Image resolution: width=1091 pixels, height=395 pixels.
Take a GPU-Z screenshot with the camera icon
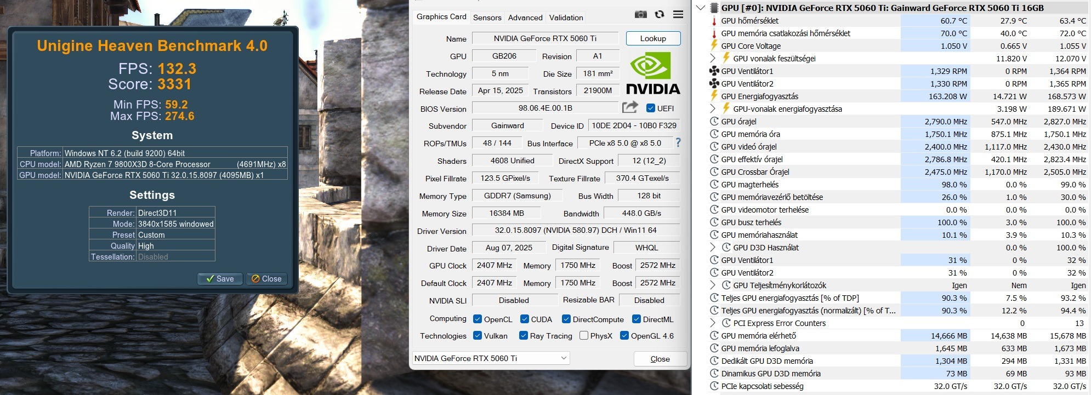pyautogui.click(x=640, y=15)
